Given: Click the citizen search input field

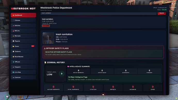Looking at the screenshot, I should click(x=99, y=13).
